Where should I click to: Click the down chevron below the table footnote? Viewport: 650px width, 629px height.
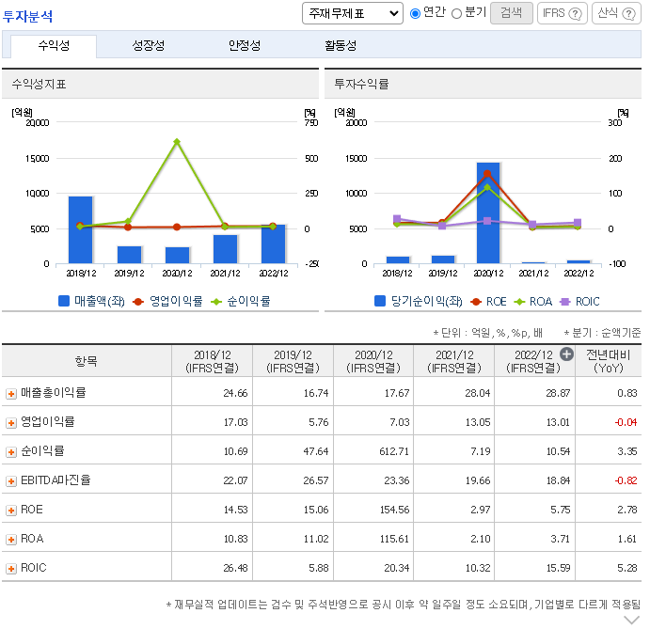tap(632, 620)
